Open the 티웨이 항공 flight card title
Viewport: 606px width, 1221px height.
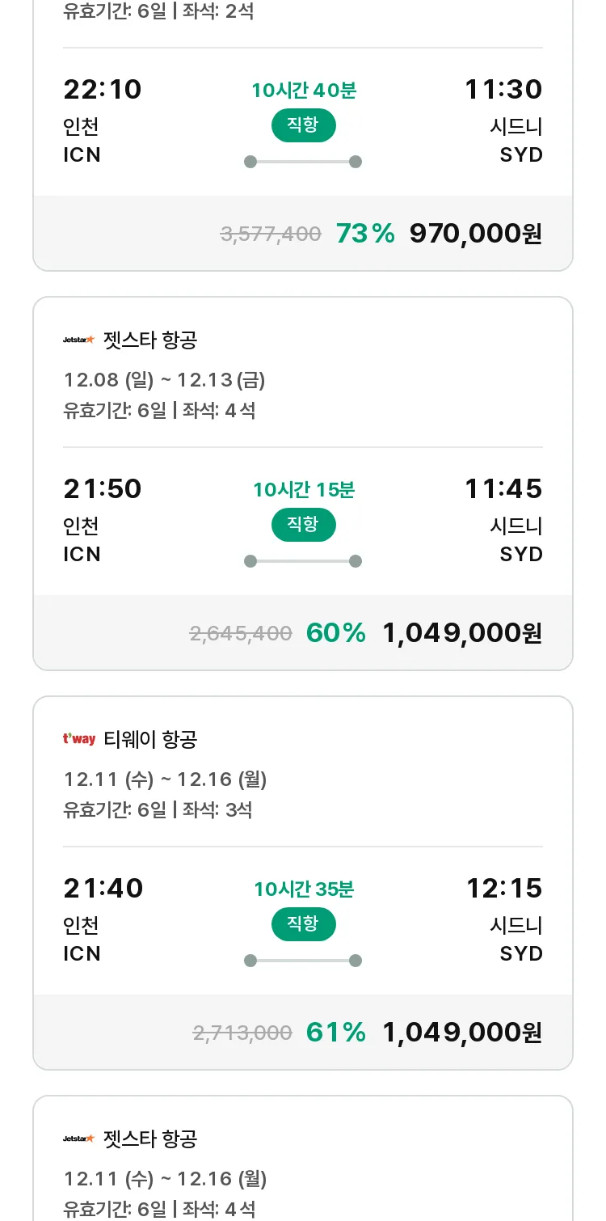point(150,739)
